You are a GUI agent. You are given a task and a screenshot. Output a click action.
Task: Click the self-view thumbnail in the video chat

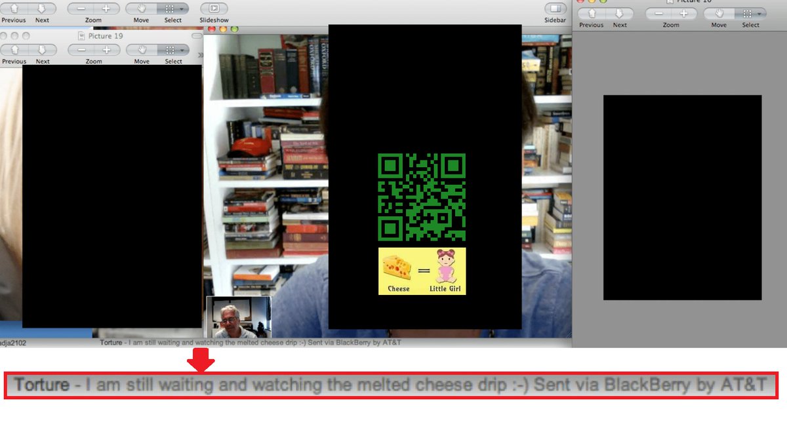point(239,317)
